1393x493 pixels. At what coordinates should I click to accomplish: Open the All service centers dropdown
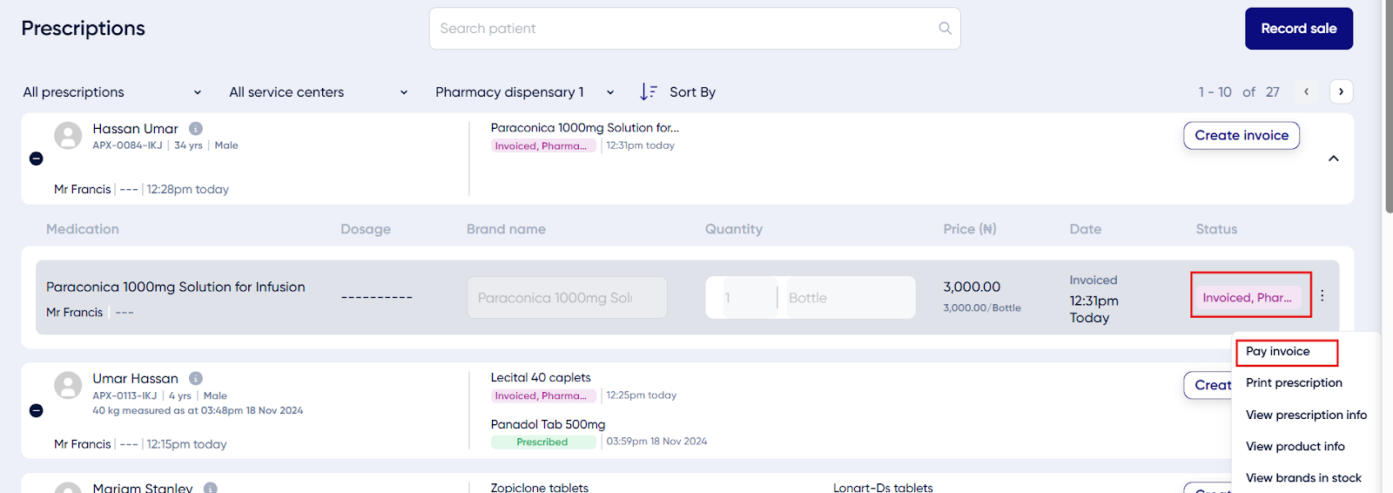(x=318, y=92)
